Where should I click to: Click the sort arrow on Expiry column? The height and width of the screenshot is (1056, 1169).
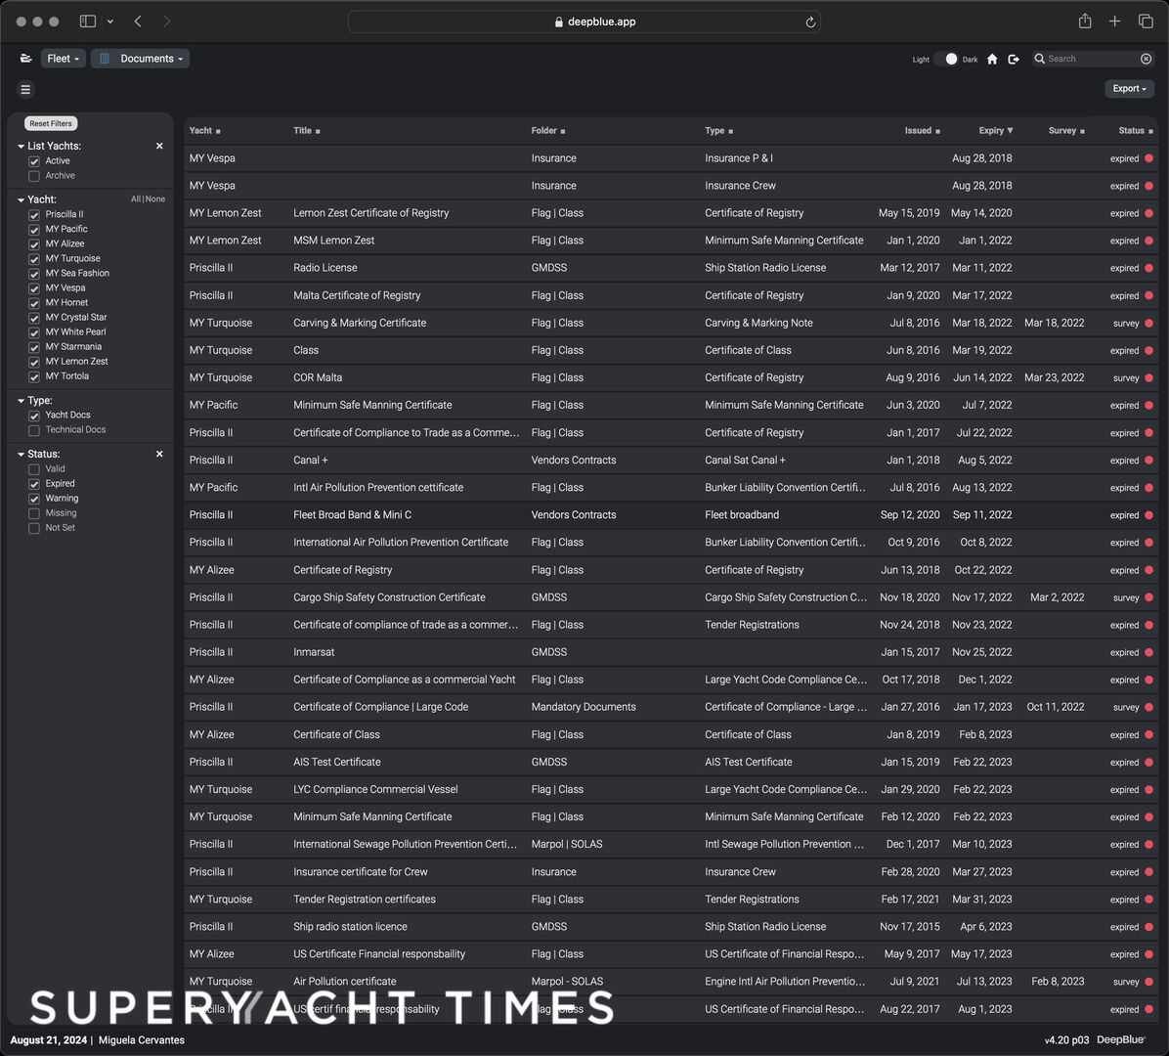pos(1011,130)
